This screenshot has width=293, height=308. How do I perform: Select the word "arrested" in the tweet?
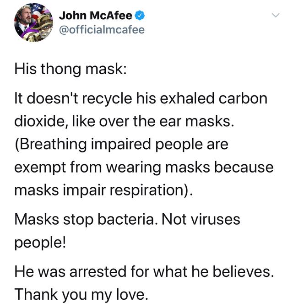(98, 272)
